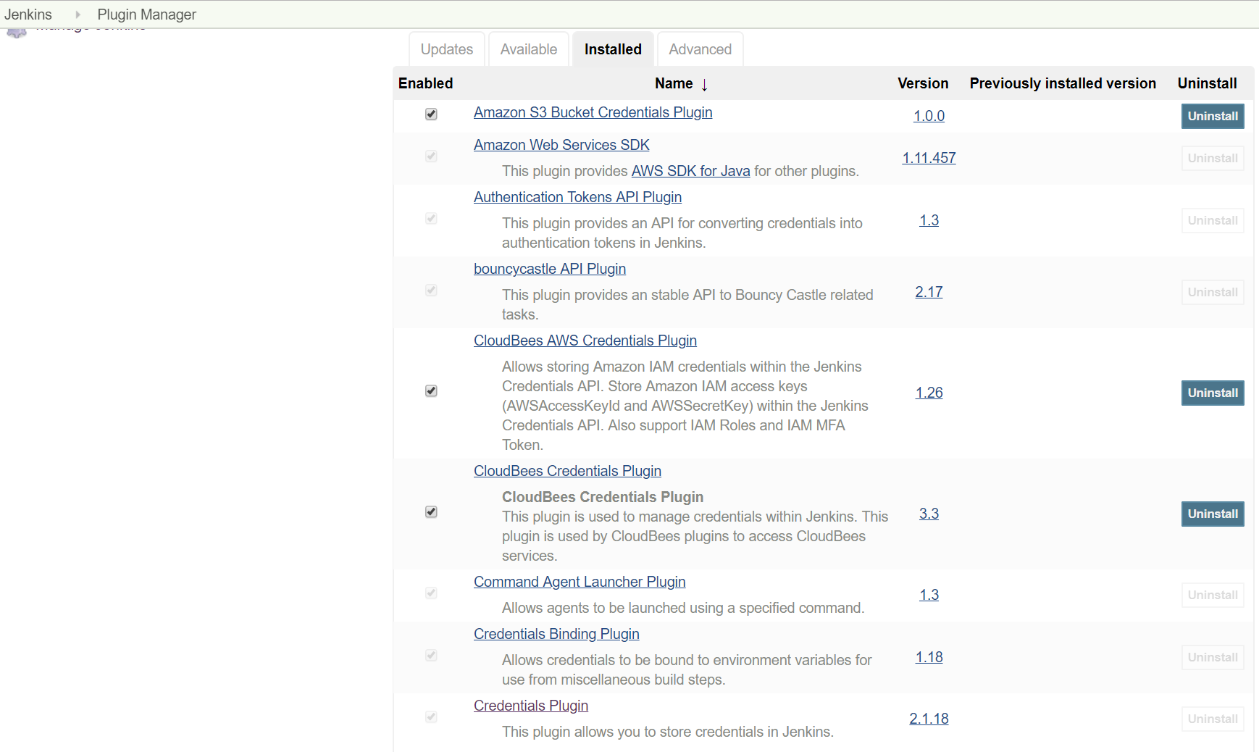Click version 1.11.457 link
The height and width of the screenshot is (752, 1259).
point(929,158)
